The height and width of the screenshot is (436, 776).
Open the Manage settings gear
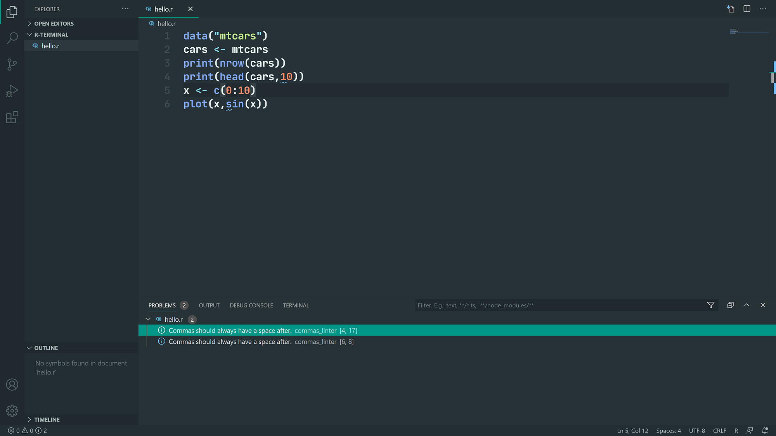[12, 410]
